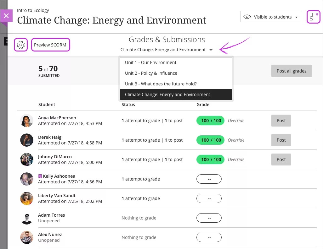The height and width of the screenshot is (249, 323).
Task: Click the eye icon in visibility selector
Action: pos(247,17)
